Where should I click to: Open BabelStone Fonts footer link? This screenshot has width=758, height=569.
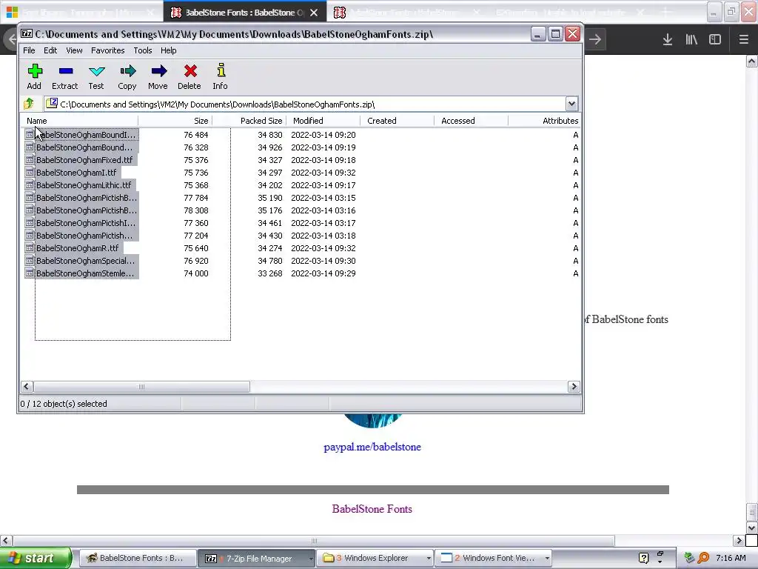(372, 508)
